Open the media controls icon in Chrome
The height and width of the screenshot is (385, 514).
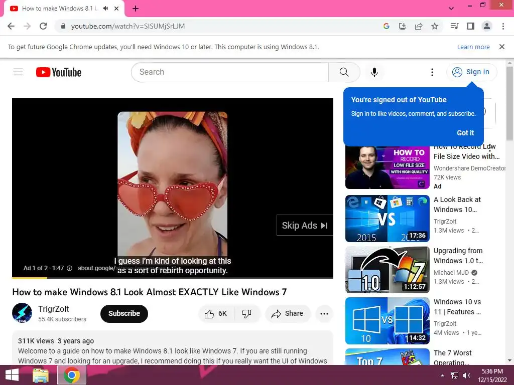click(x=454, y=26)
